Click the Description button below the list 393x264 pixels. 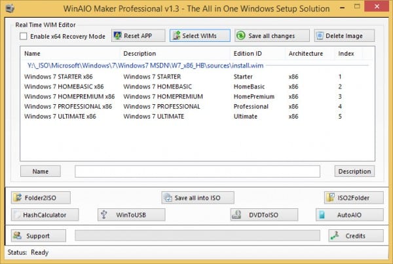354,171
